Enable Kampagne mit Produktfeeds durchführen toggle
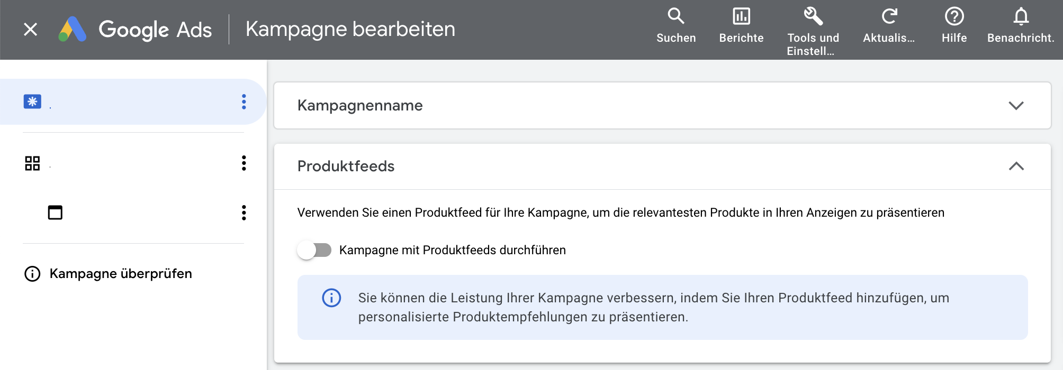Screen dimensions: 1063x370 (314, 250)
